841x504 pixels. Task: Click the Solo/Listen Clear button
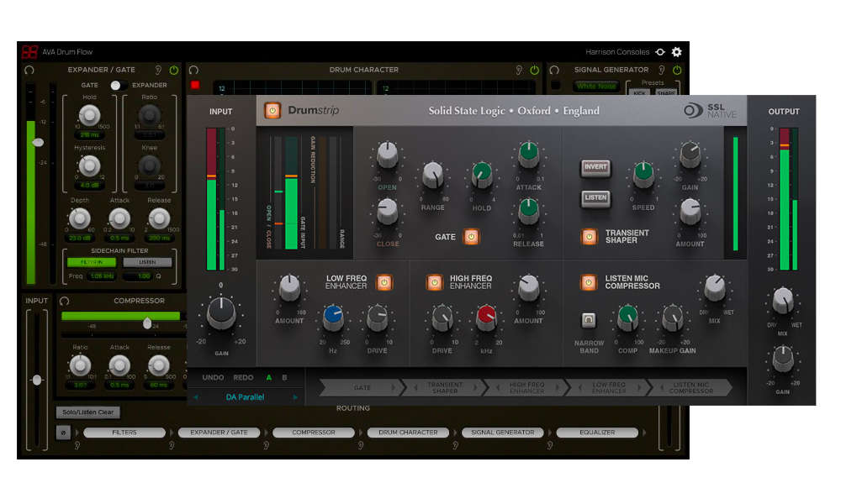click(88, 412)
